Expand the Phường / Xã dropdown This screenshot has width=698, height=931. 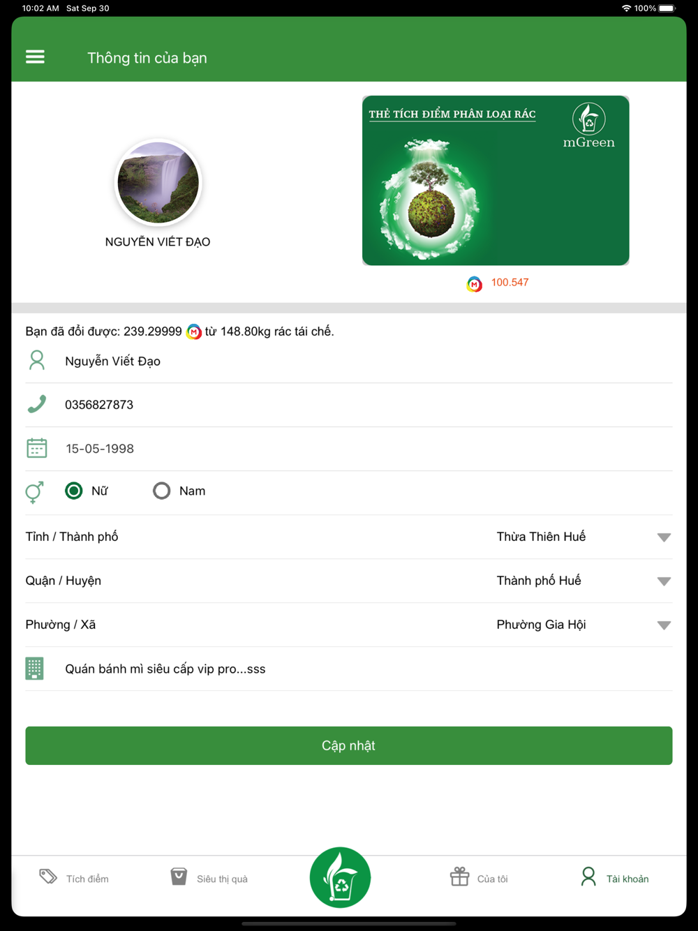(x=664, y=625)
